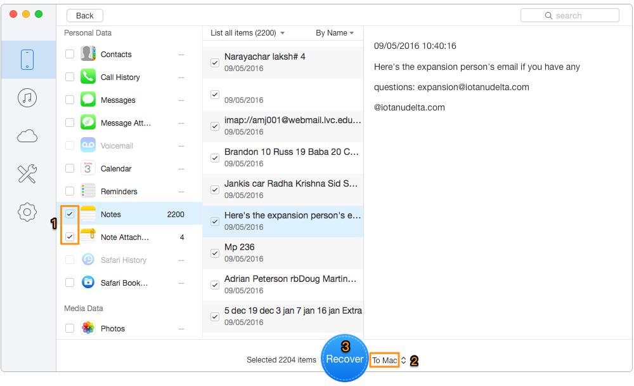634x386 pixels.
Task: Check the Call History checkbox
Action: point(70,77)
